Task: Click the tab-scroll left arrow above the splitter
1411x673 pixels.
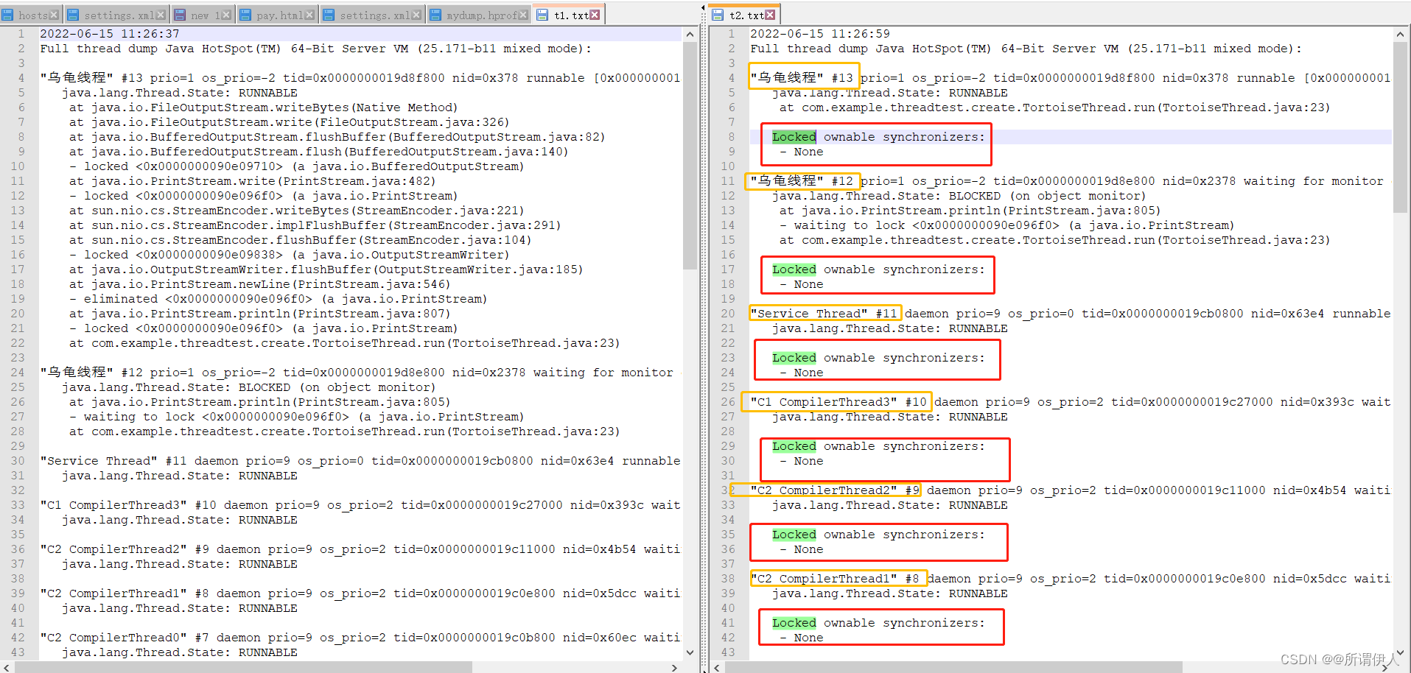Action: (x=703, y=10)
